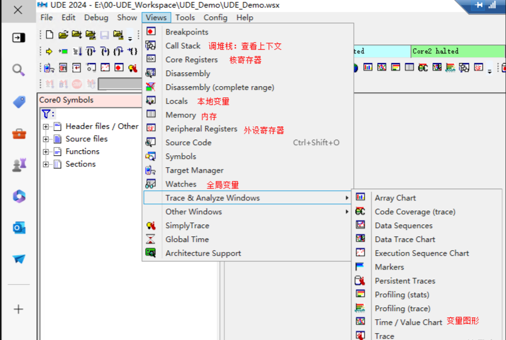The image size is (506, 340).
Task: Click the blue tag icon in sidebar
Action: pyautogui.click(x=19, y=102)
